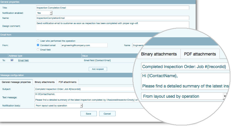Click the 'Address type' column header
This screenshot has width=235, height=130.
[16, 56]
